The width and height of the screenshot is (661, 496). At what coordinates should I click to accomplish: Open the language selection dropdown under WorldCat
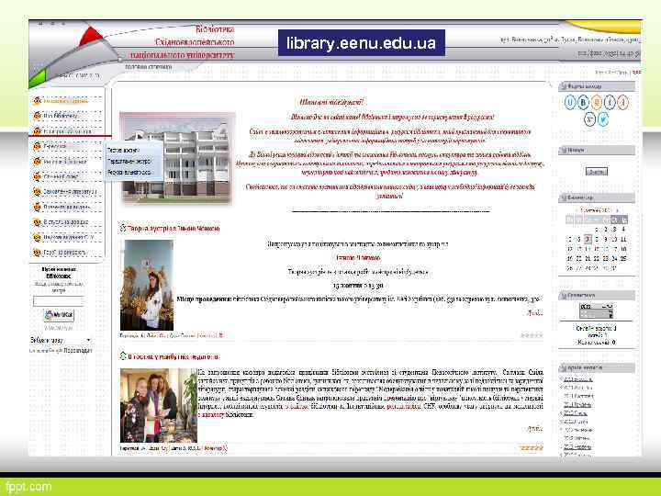[61, 340]
